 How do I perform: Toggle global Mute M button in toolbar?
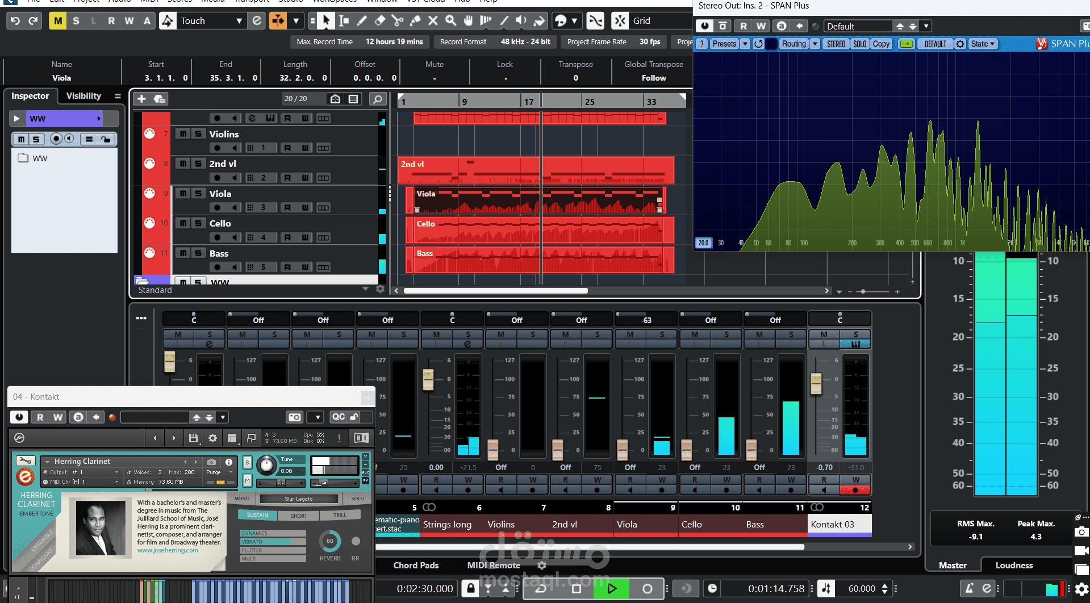[x=58, y=21]
